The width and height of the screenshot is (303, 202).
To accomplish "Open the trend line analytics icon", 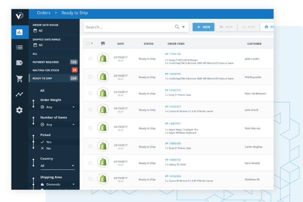I will [x=19, y=94].
